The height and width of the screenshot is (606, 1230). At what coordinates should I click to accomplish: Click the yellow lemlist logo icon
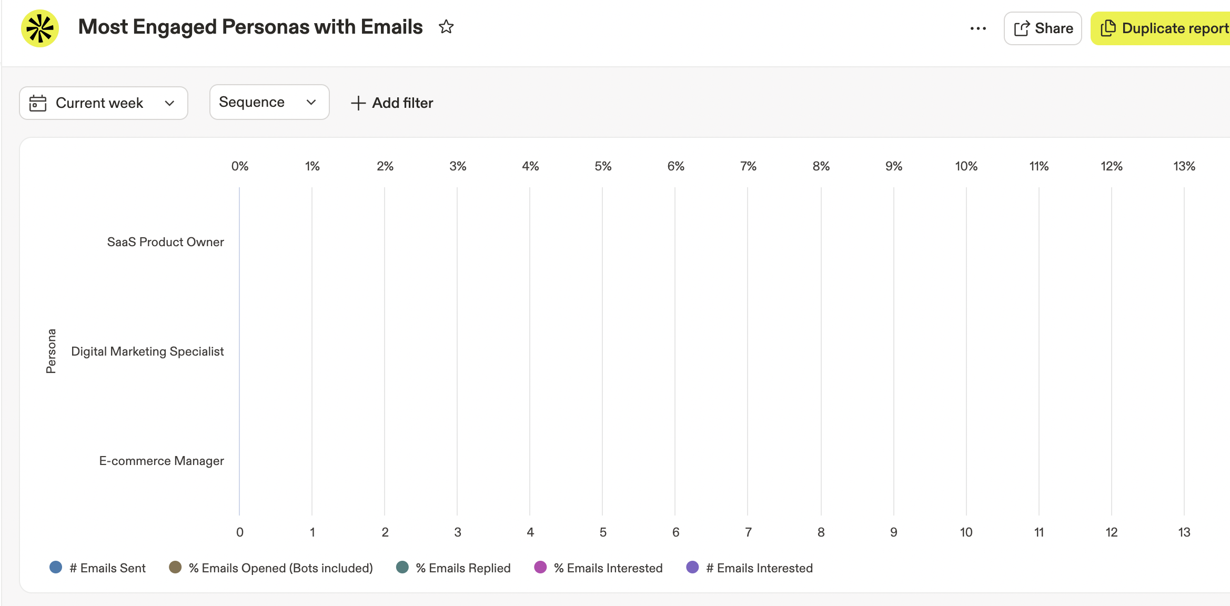[40, 28]
